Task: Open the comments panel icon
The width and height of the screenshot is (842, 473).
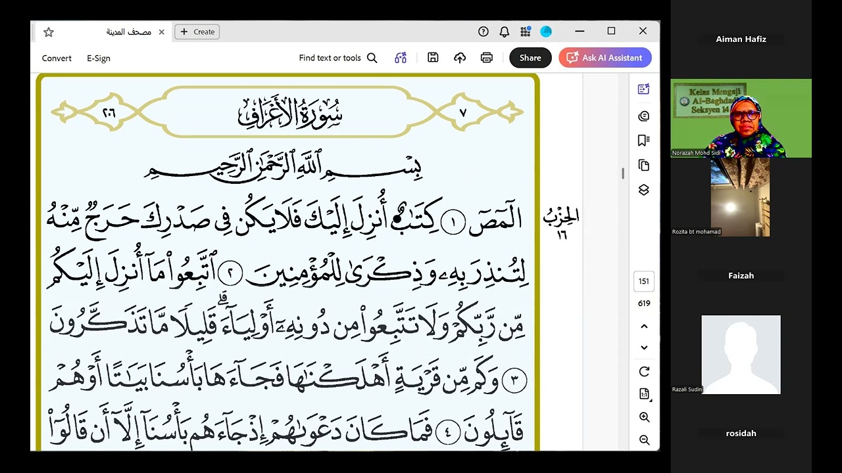Action: coord(644,116)
